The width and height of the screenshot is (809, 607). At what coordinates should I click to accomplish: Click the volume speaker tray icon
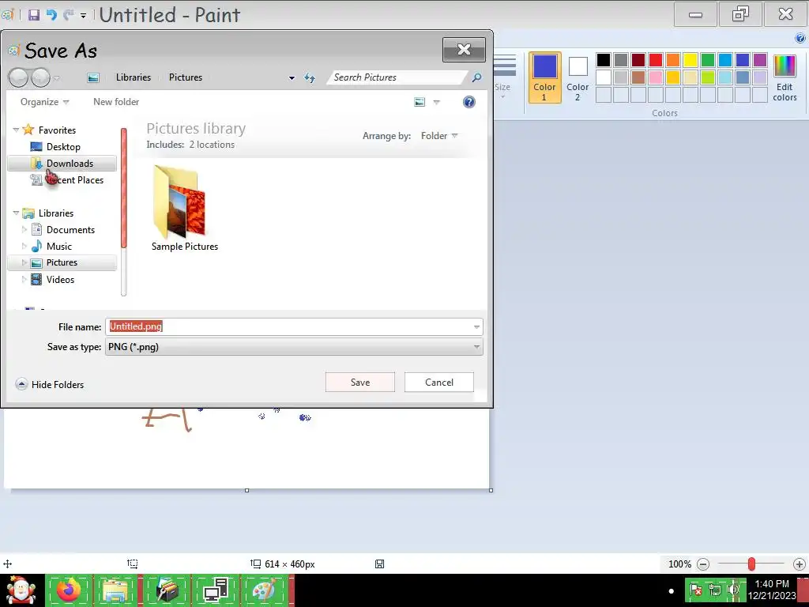(733, 590)
